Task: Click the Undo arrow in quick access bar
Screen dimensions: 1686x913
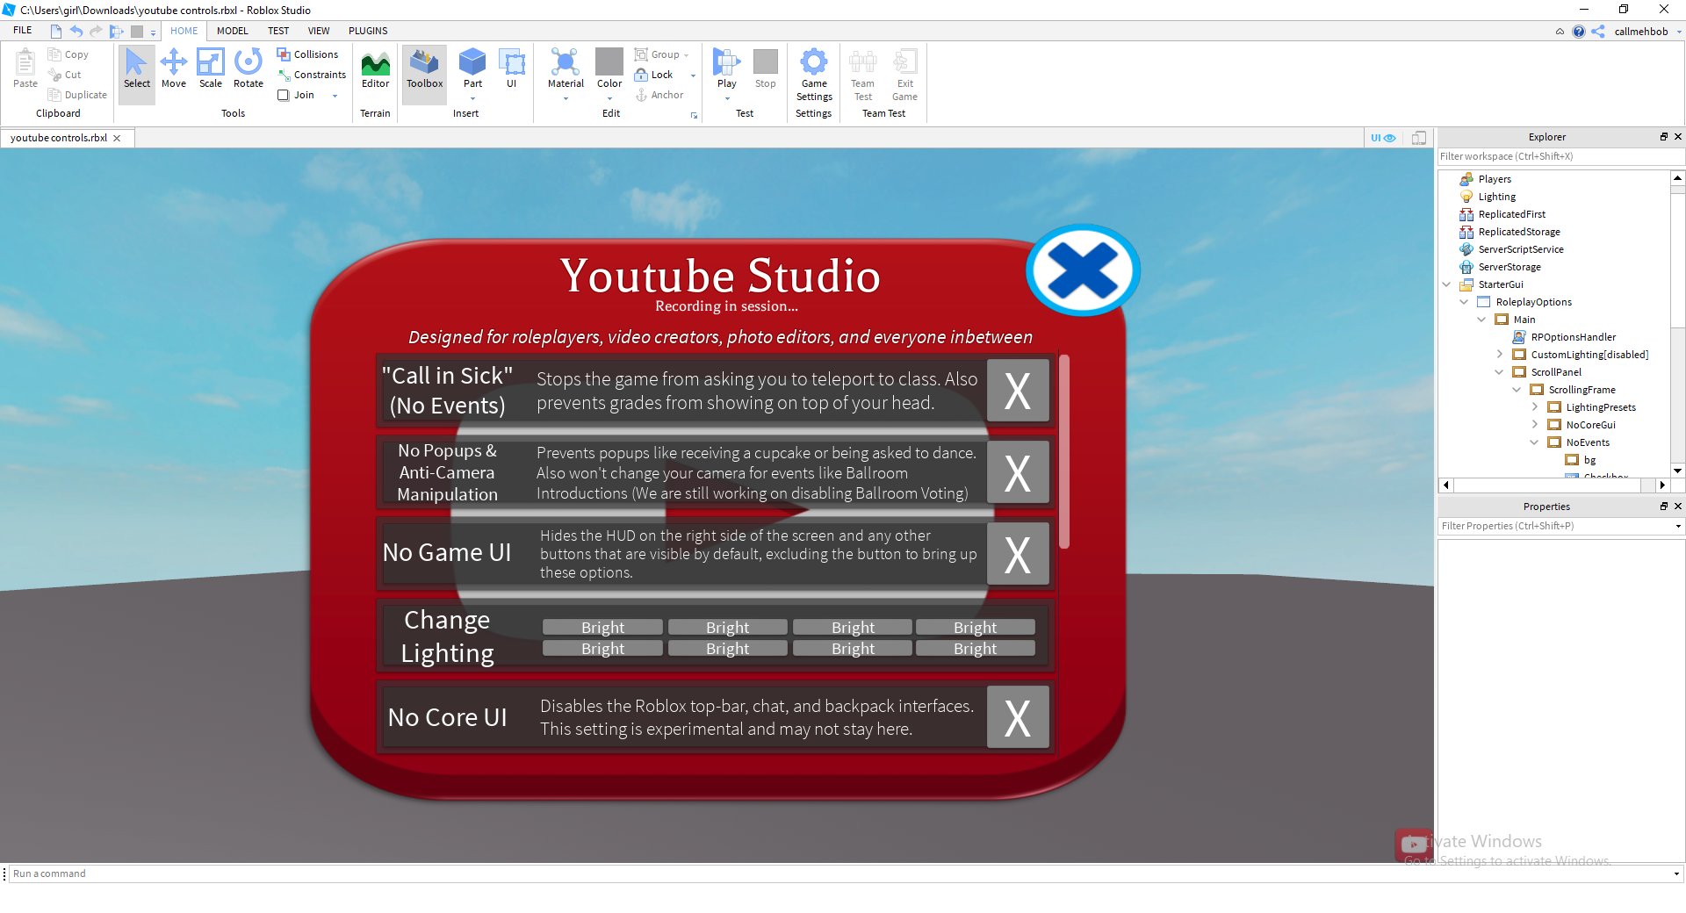Action: (76, 31)
